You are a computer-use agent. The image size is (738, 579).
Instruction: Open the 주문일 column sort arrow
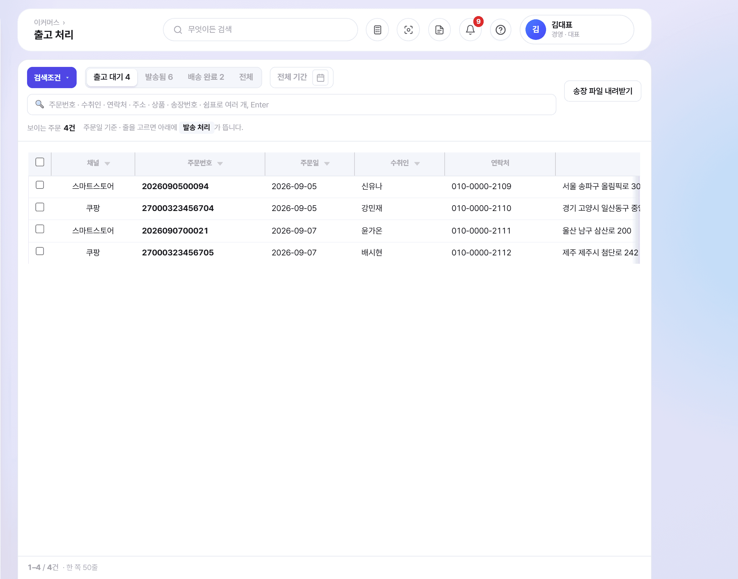pos(327,164)
